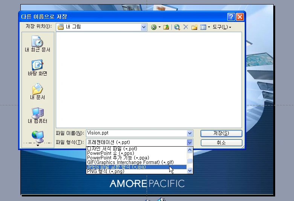
Task: Click the Back navigation icon
Action: 154,27
